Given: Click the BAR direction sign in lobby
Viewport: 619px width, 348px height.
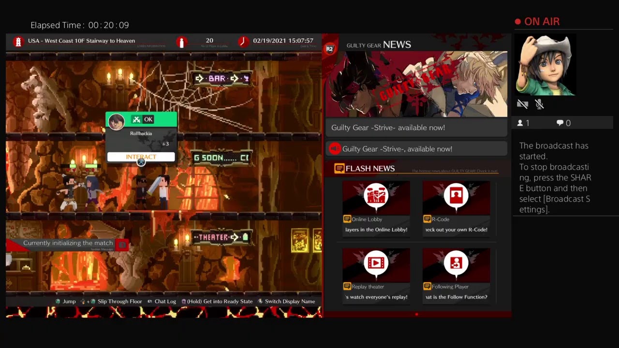Looking at the screenshot, I should tap(222, 78).
